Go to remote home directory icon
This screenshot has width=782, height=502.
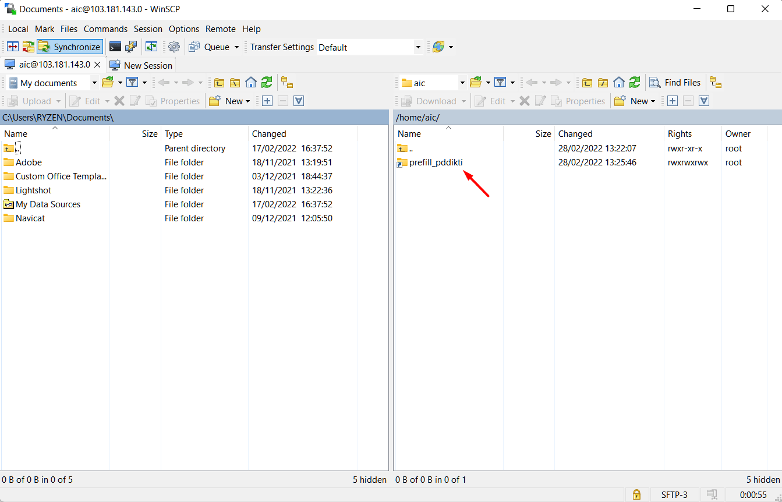coord(619,83)
